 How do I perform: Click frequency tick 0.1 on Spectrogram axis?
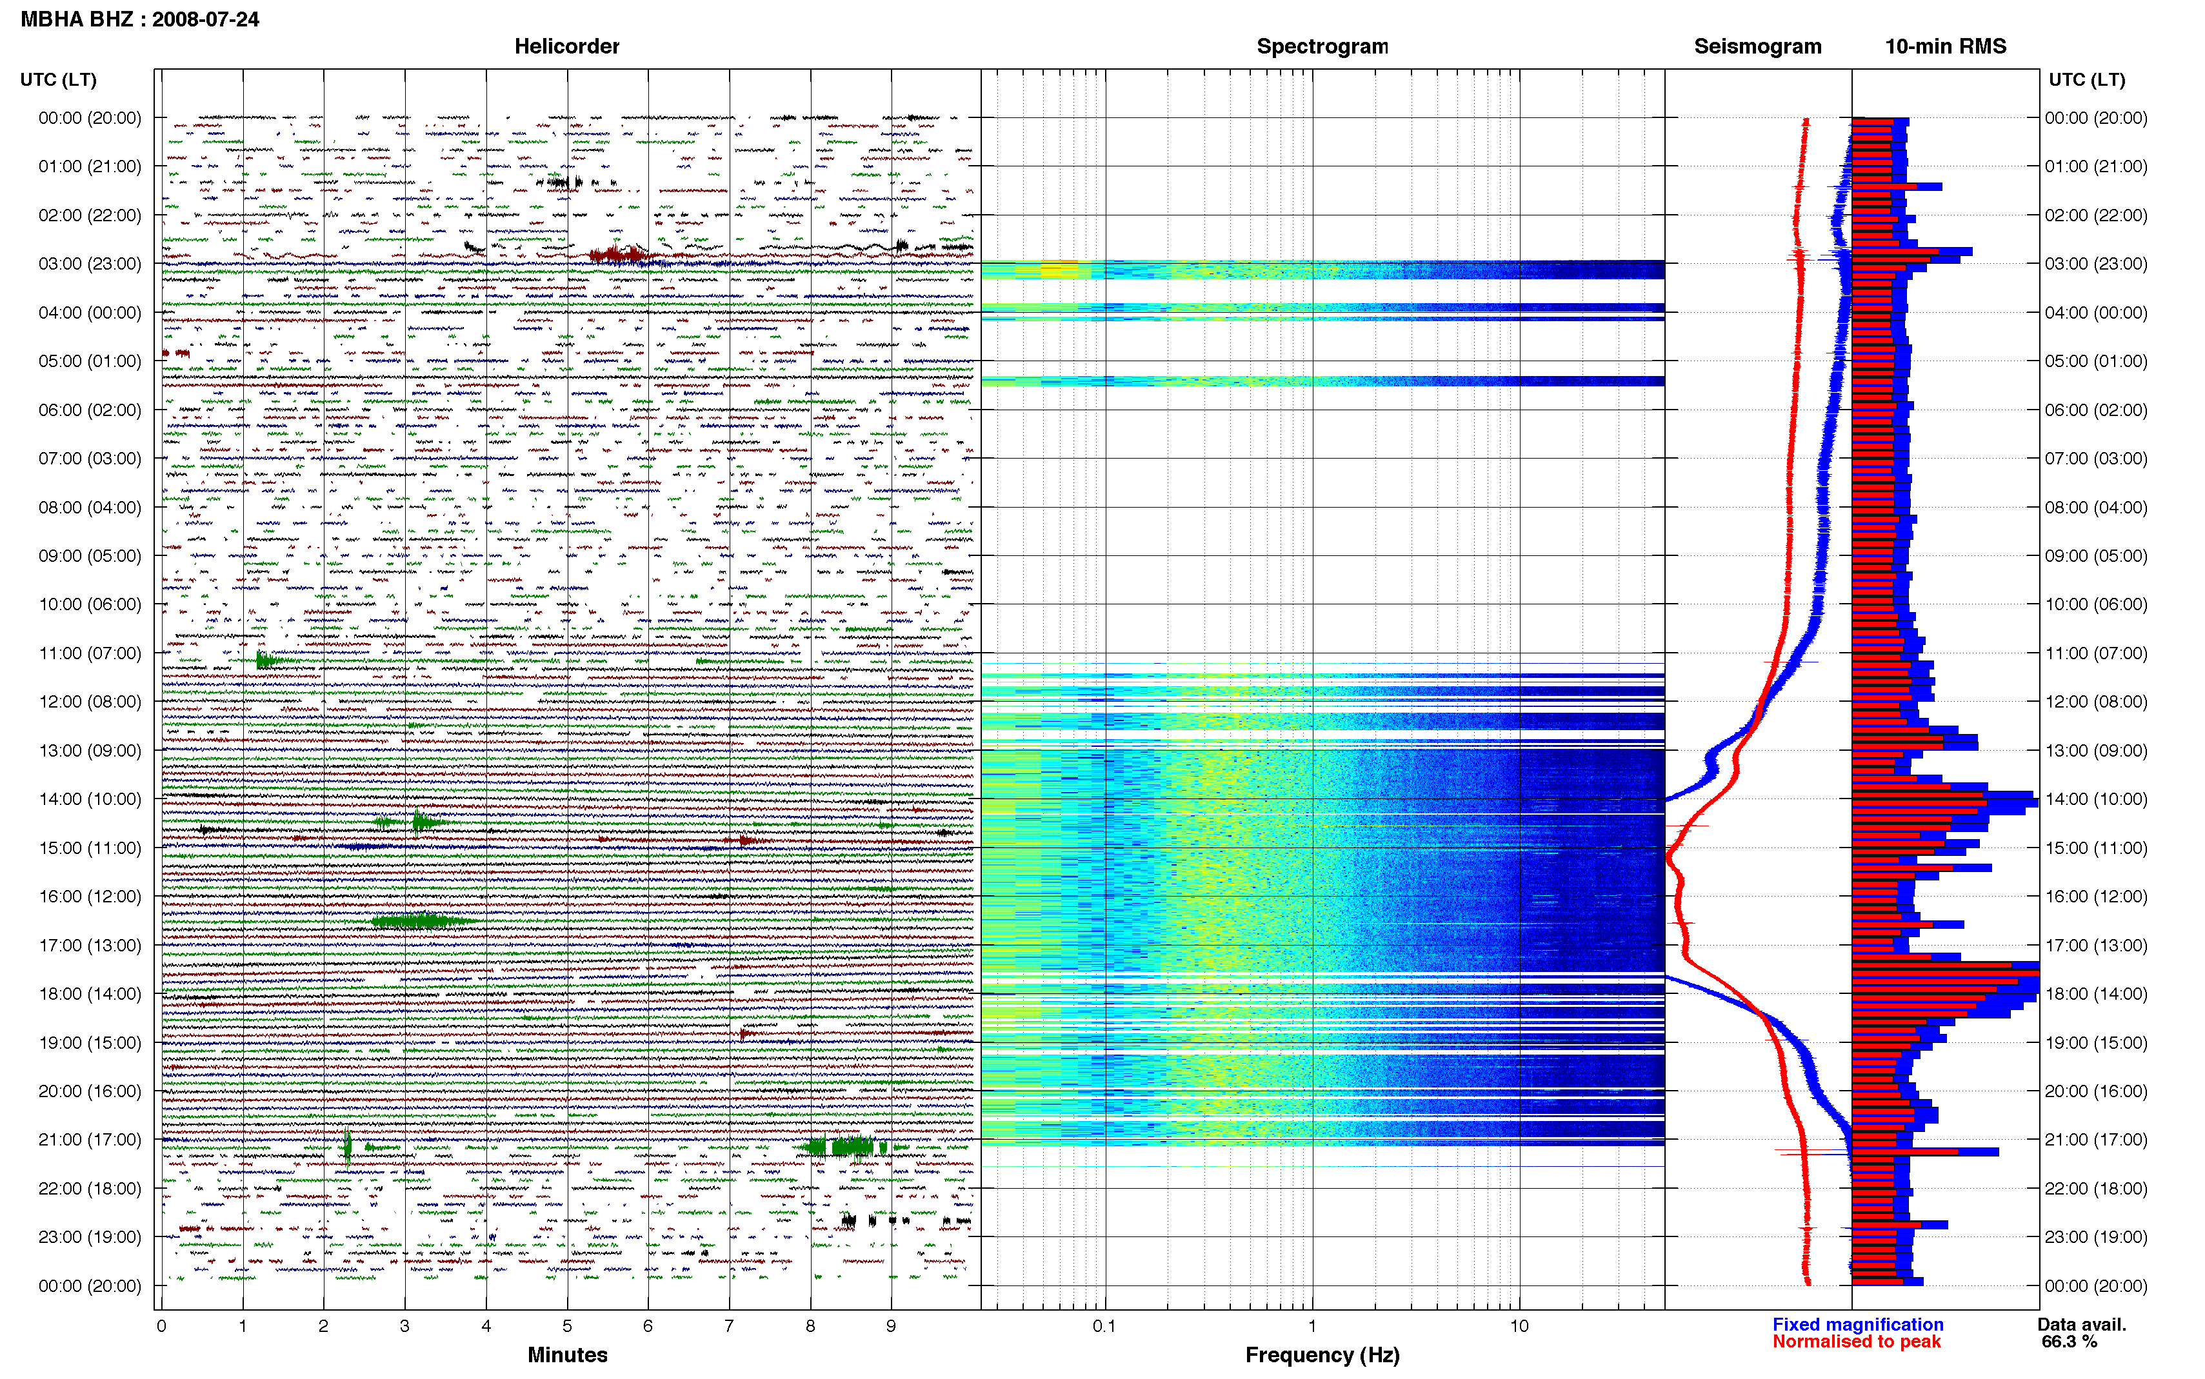pyautogui.click(x=1104, y=1326)
